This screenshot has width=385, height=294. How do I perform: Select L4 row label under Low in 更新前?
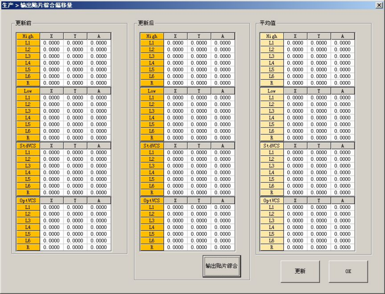coord(28,118)
